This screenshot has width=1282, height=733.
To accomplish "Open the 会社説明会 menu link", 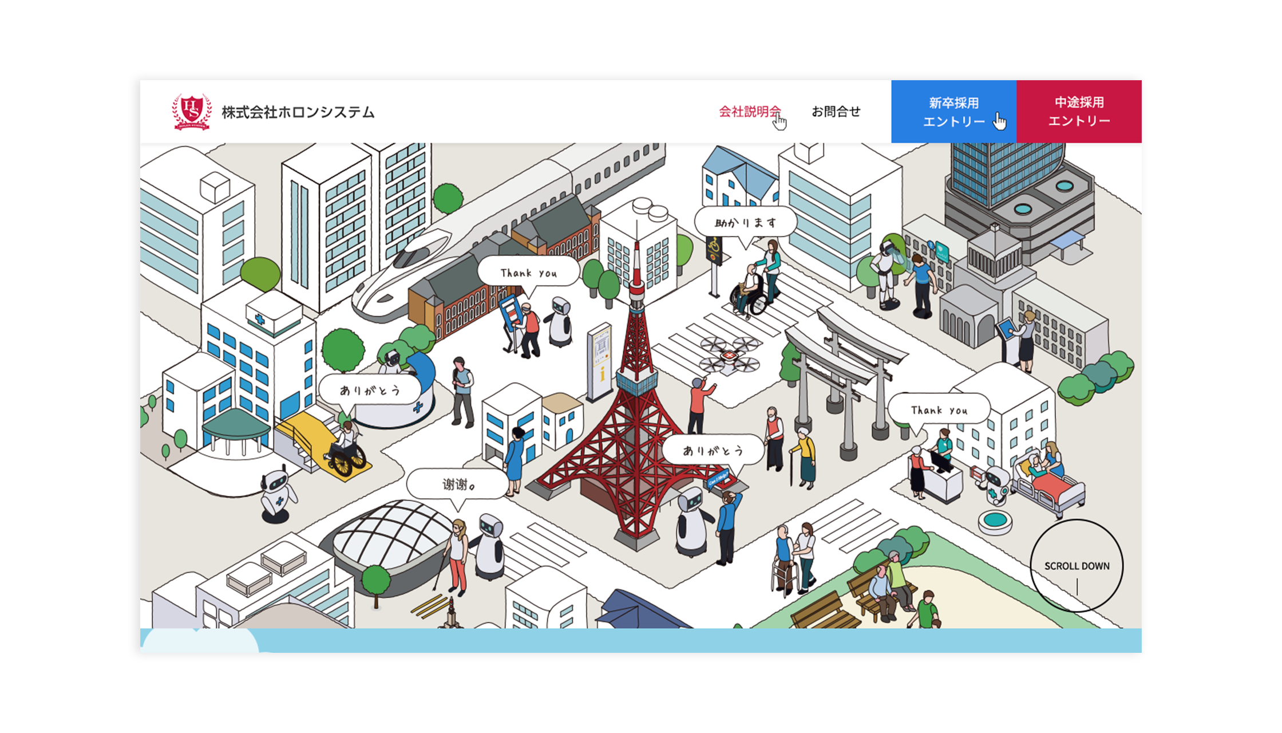I will tap(749, 112).
